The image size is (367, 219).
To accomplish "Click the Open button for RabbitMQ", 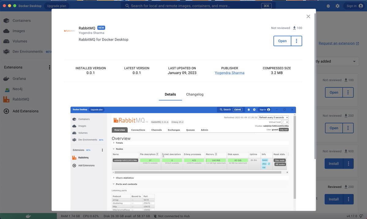I will 282,41.
